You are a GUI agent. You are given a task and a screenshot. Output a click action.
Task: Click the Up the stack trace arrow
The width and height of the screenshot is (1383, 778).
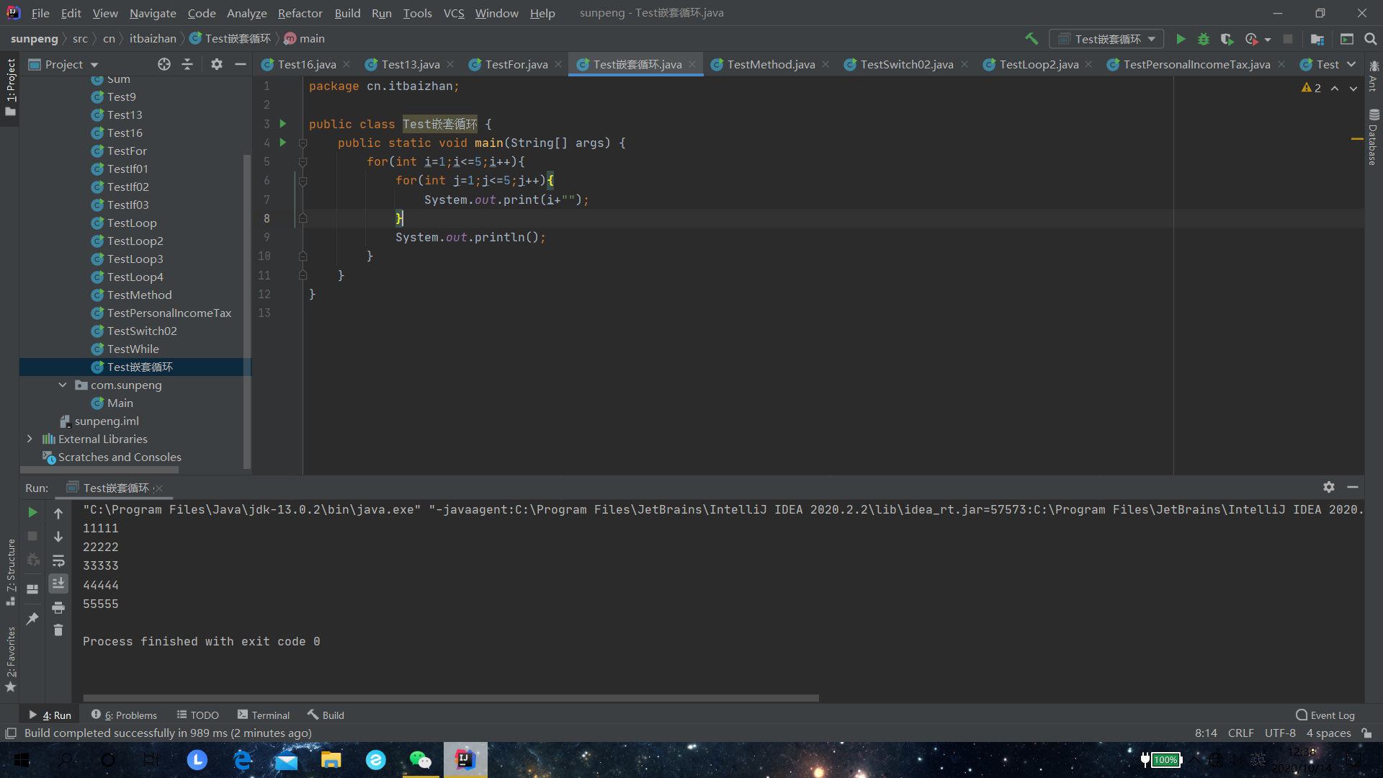pyautogui.click(x=58, y=513)
